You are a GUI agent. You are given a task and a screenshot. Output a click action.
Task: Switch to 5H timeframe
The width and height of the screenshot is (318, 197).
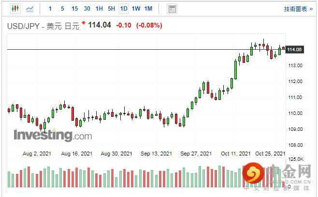pyautogui.click(x=111, y=9)
